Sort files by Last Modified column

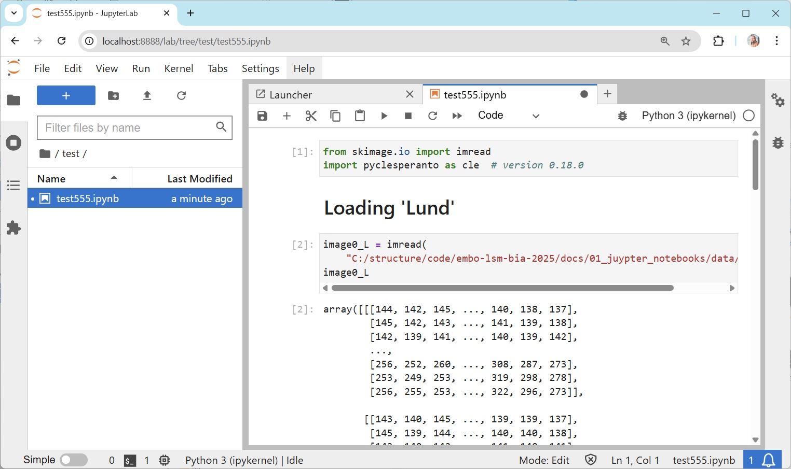(187, 179)
